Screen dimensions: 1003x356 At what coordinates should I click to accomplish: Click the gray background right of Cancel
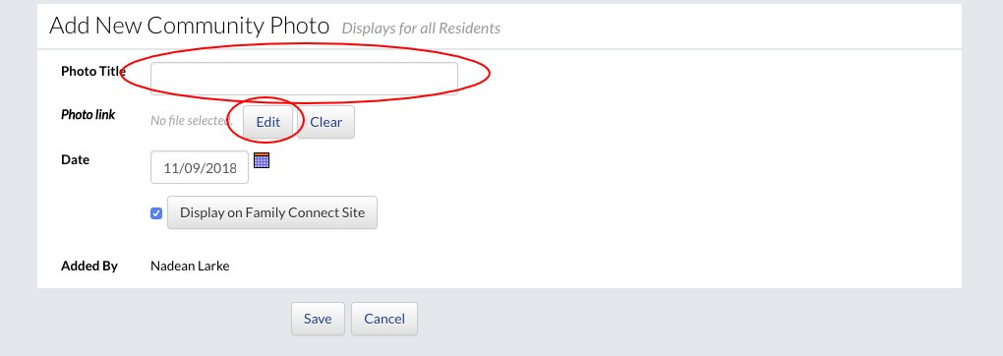(704, 319)
